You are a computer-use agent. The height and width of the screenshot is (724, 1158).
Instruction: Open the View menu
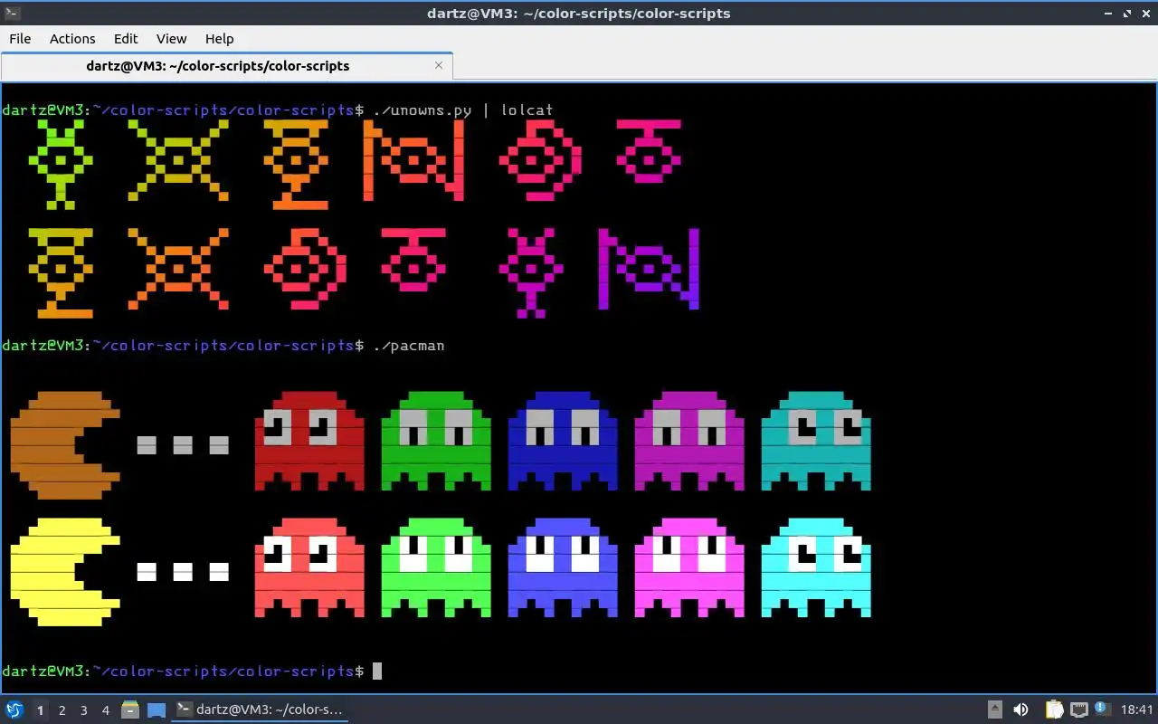click(x=171, y=38)
